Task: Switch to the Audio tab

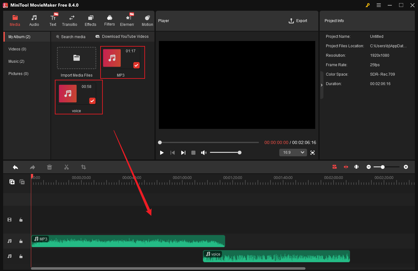Action: [x=34, y=20]
